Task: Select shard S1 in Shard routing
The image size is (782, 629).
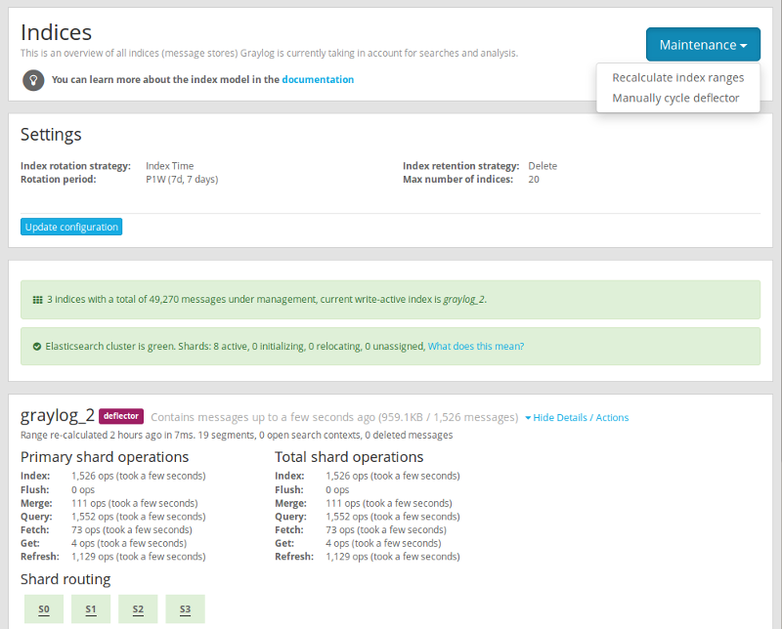Action: pos(91,609)
